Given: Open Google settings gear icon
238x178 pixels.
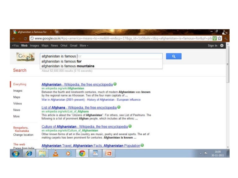Looking at the screenshot, I should coord(222,45).
